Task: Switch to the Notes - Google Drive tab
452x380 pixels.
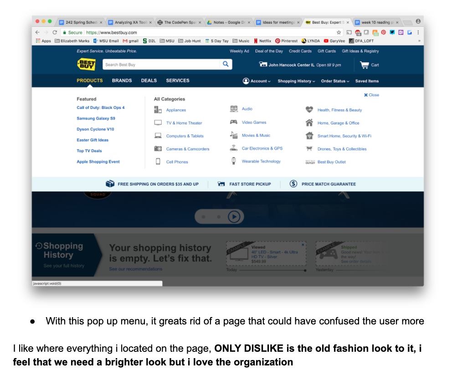Action: coord(229,22)
